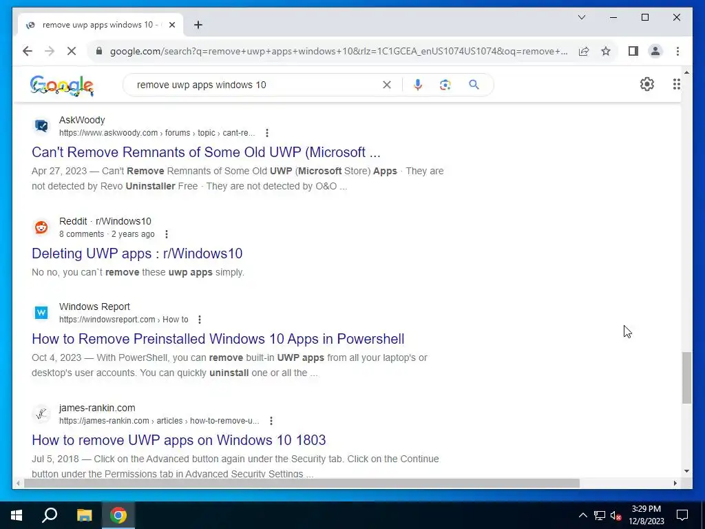Viewport: 705px width, 529px height.
Task: Click the scroll-up arrow of the page
Action: click(x=686, y=72)
